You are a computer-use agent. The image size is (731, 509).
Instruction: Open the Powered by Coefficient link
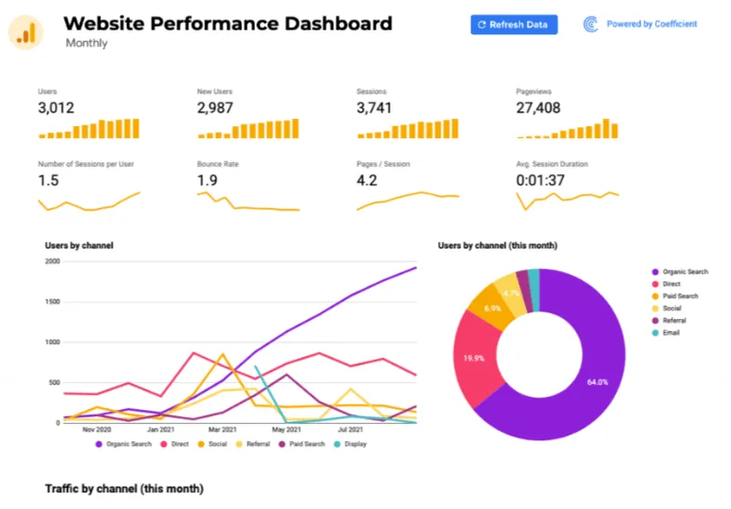point(652,24)
